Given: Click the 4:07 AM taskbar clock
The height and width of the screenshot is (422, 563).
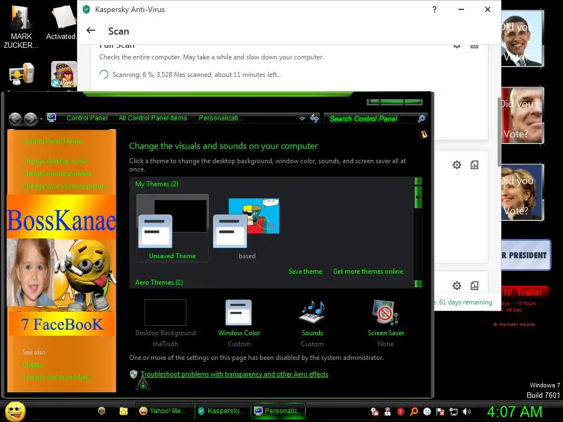Looking at the screenshot, I should [x=515, y=412].
